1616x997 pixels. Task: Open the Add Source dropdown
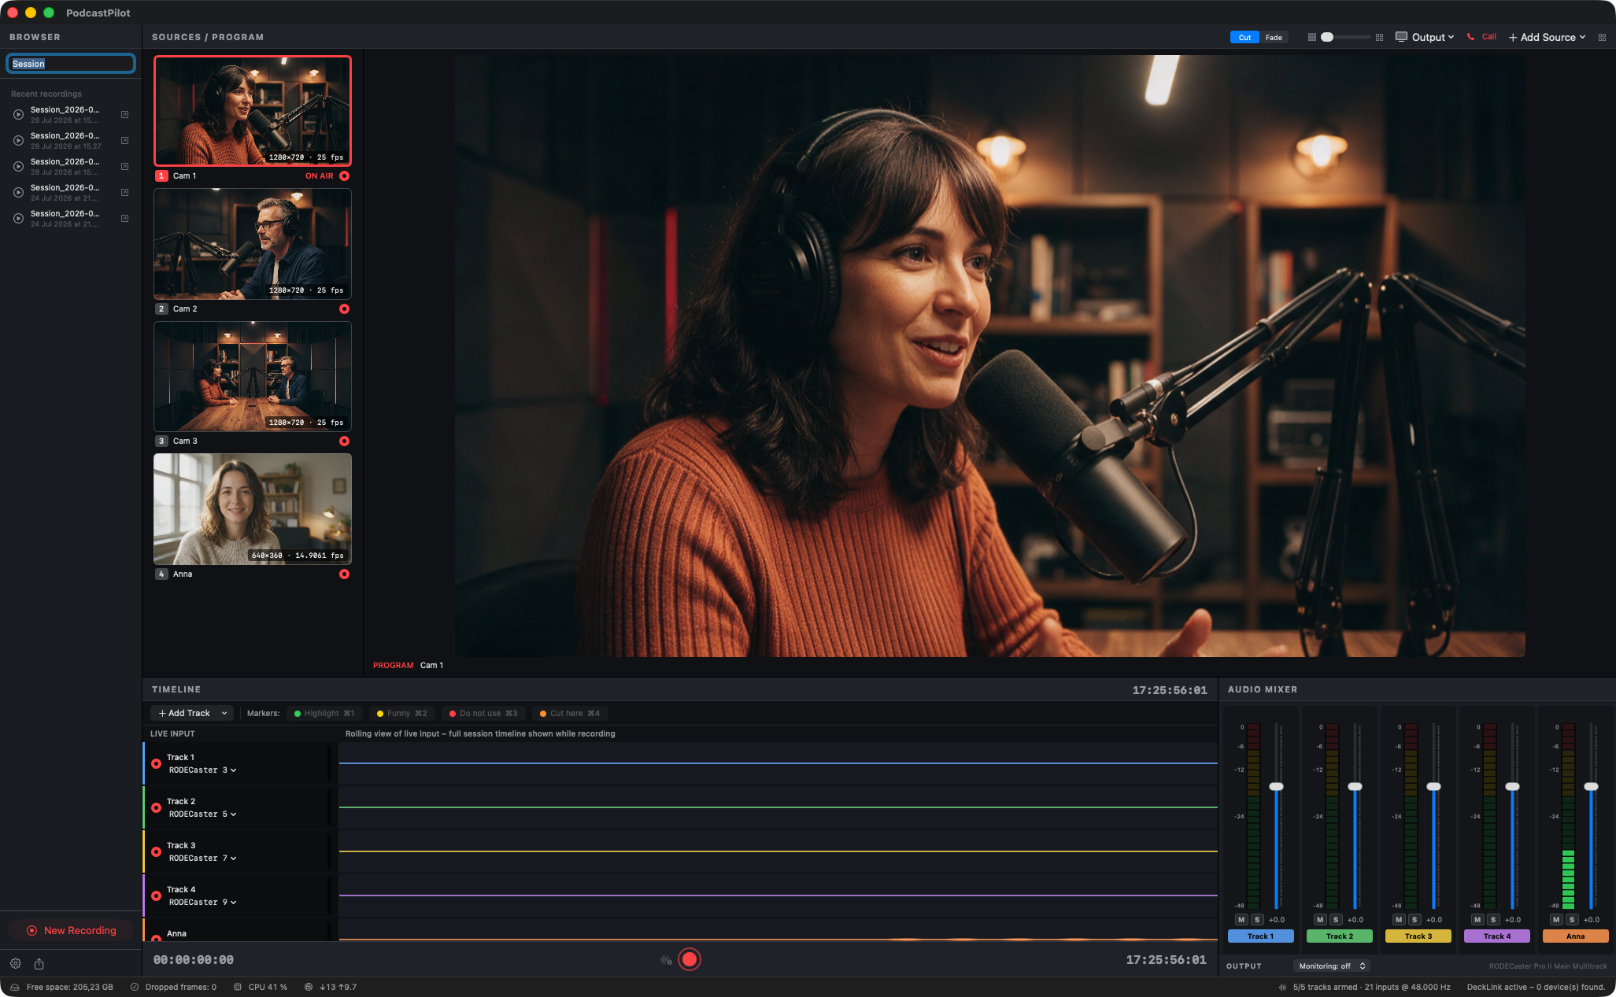click(x=1547, y=37)
